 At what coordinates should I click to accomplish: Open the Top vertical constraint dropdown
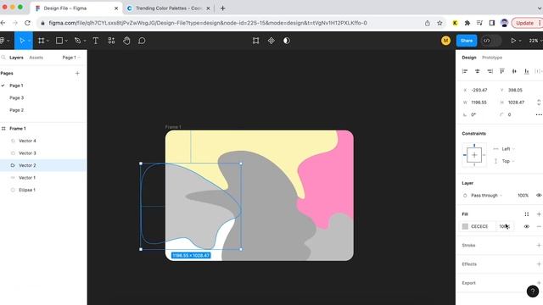point(508,161)
